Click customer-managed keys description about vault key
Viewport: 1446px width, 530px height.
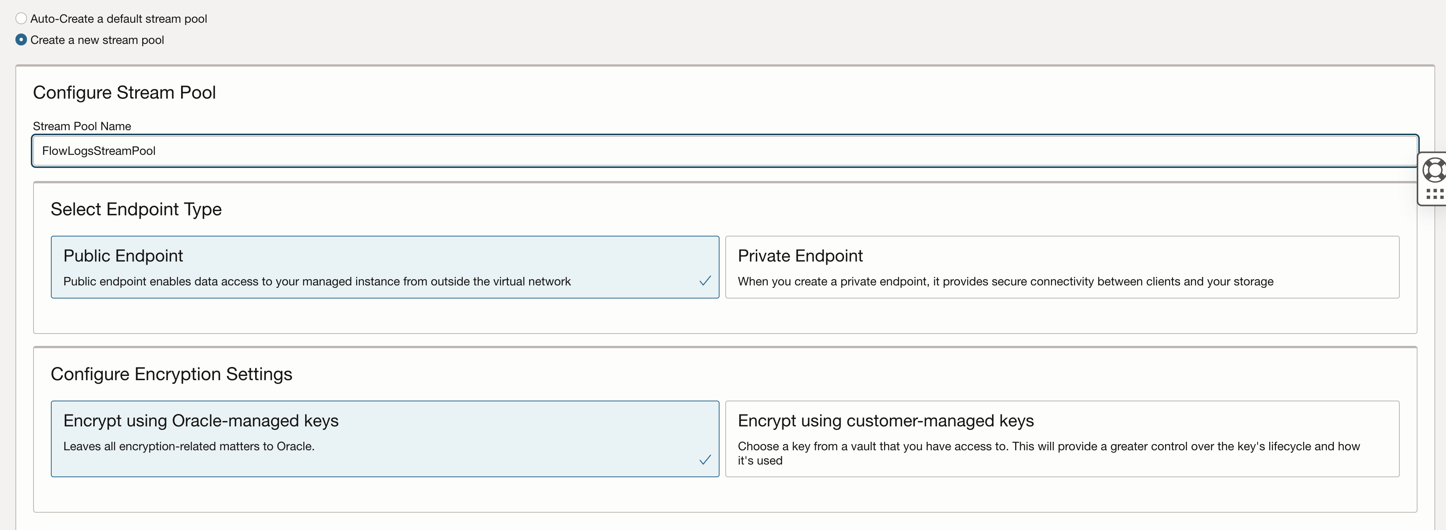click(x=1049, y=453)
